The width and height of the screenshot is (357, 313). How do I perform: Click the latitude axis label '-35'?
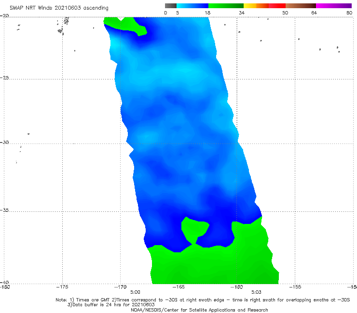tap(4, 210)
